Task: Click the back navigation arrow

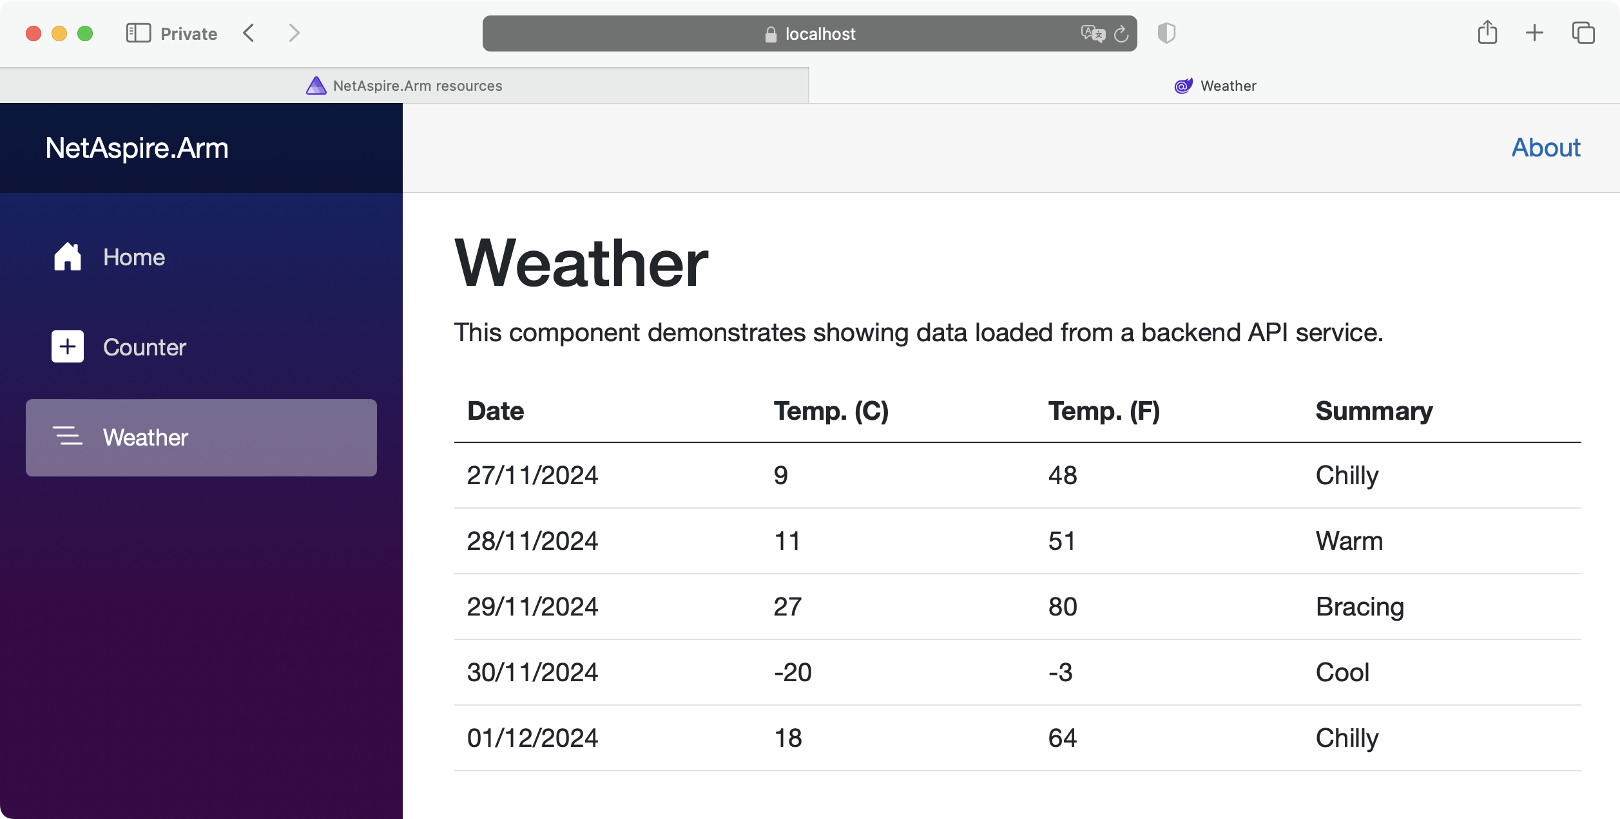Action: pos(251,35)
